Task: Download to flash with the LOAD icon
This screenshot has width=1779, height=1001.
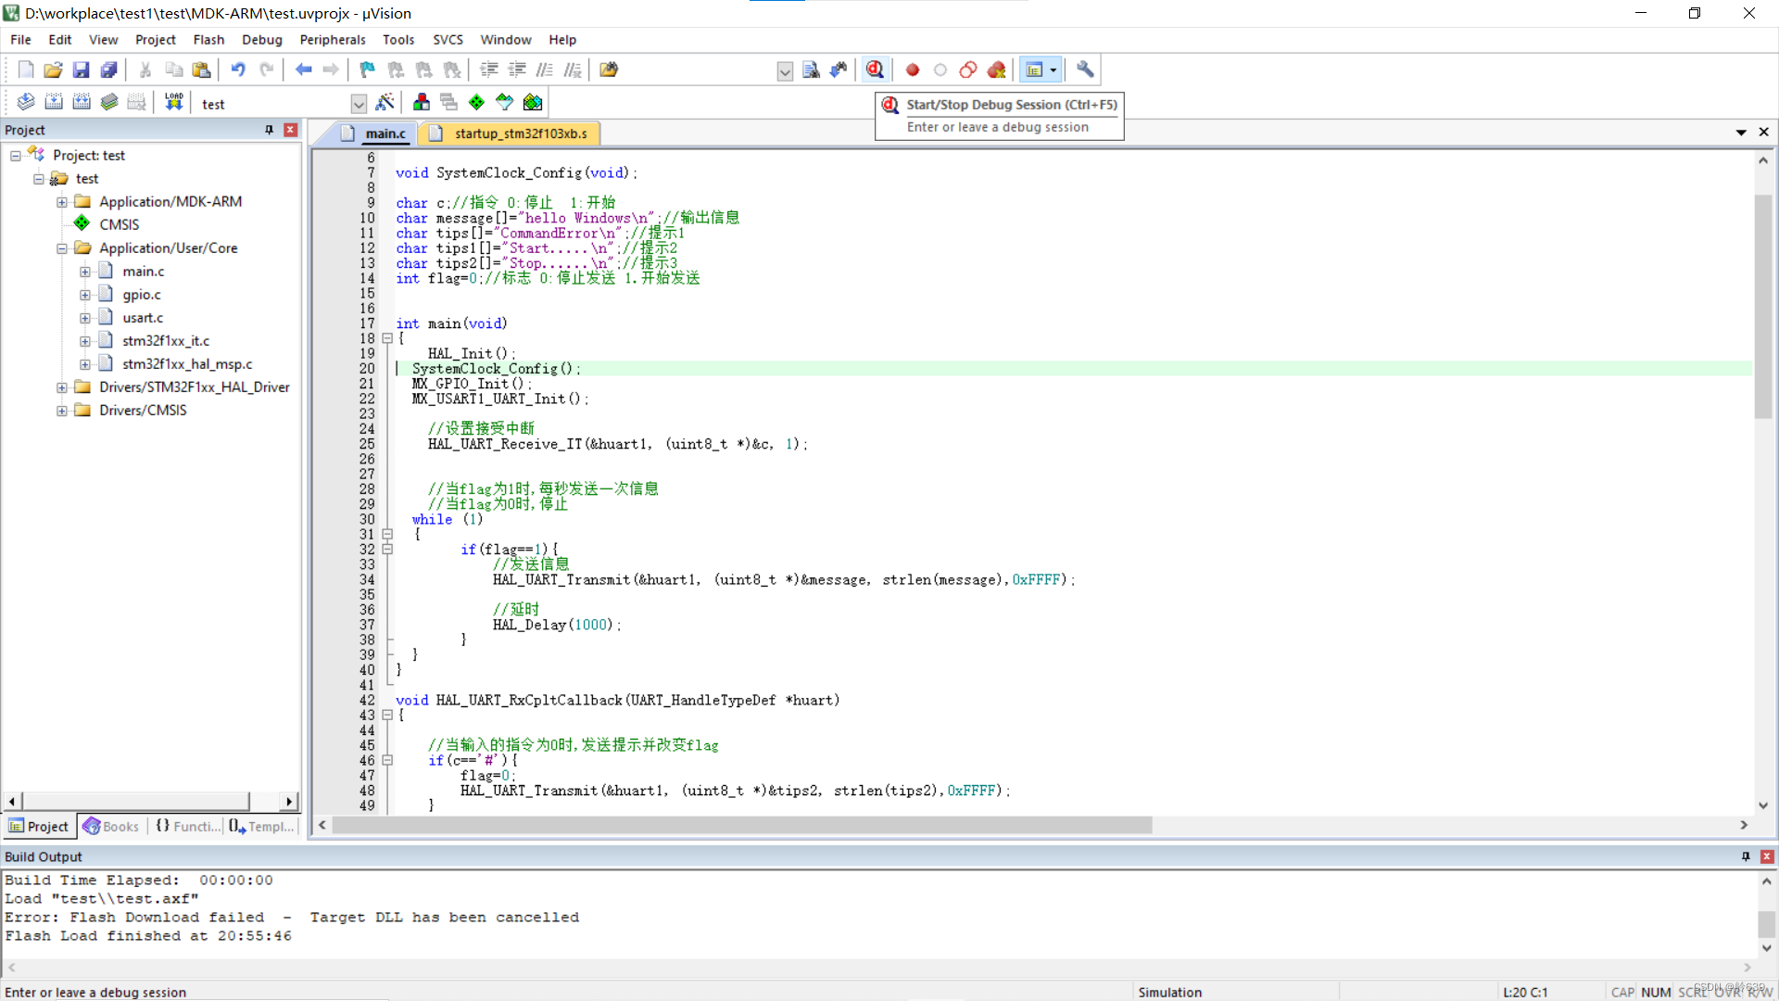Action: tap(173, 102)
